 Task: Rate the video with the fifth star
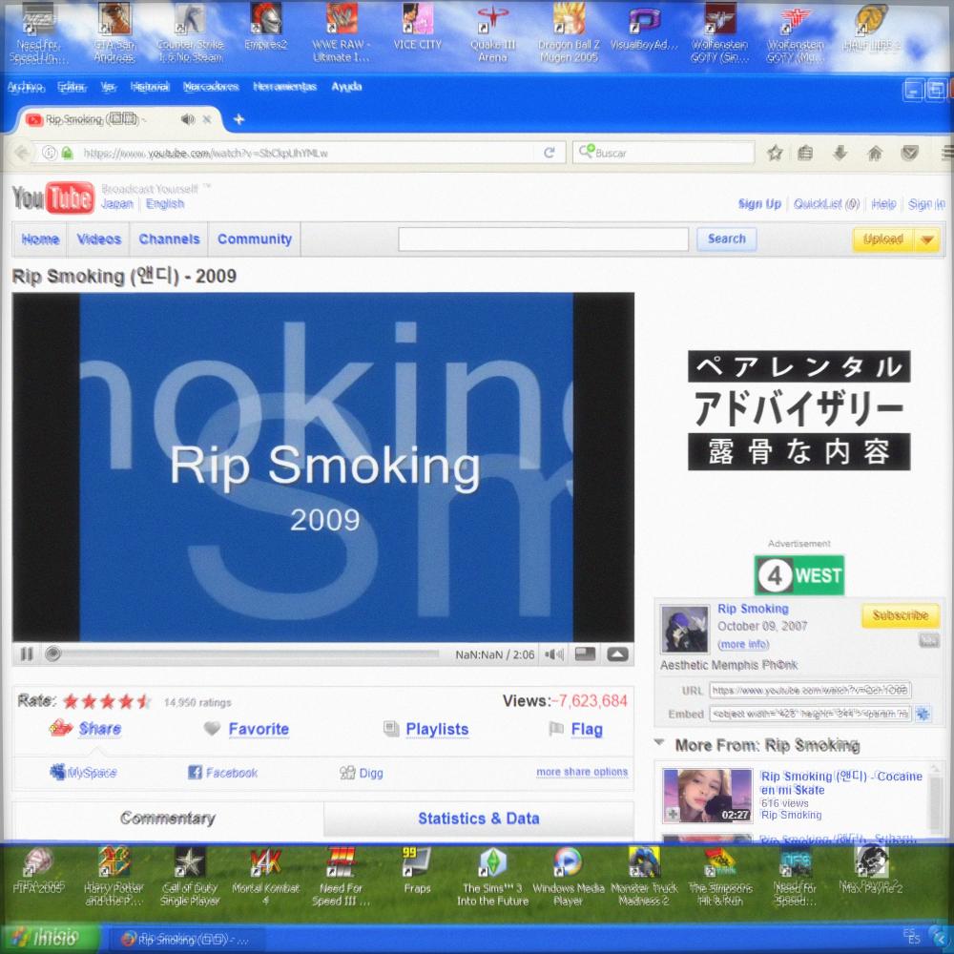[144, 701]
